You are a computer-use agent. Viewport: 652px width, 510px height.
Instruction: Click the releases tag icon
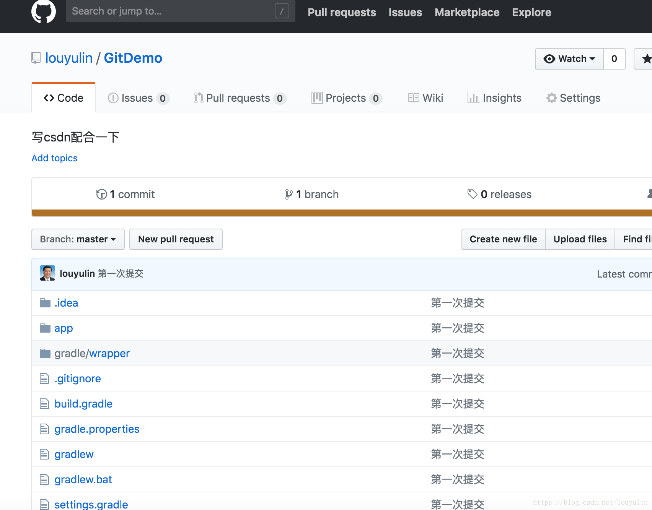(472, 194)
